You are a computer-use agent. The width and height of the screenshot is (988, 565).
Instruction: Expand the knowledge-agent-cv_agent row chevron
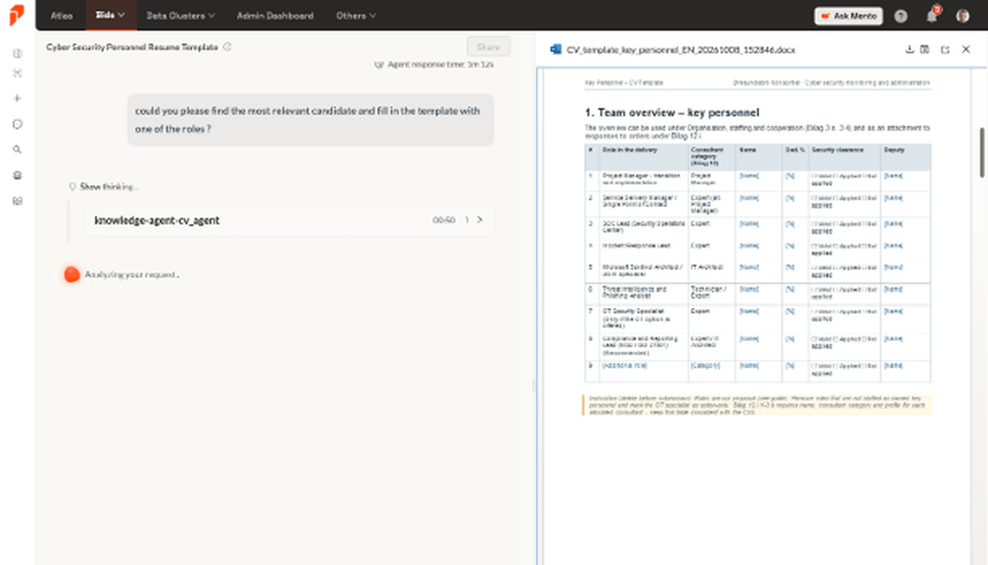(x=480, y=220)
